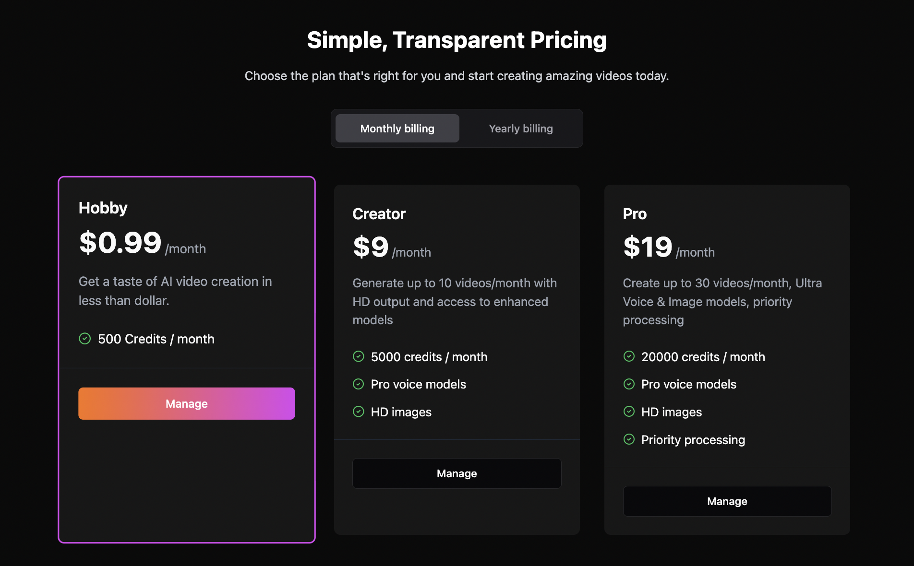The height and width of the screenshot is (566, 914).
Task: Switch to Monthly billing
Action: (397, 129)
